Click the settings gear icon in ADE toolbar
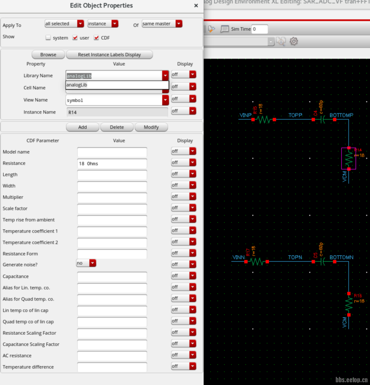The width and height of the screenshot is (370, 385). pyautogui.click(x=294, y=41)
